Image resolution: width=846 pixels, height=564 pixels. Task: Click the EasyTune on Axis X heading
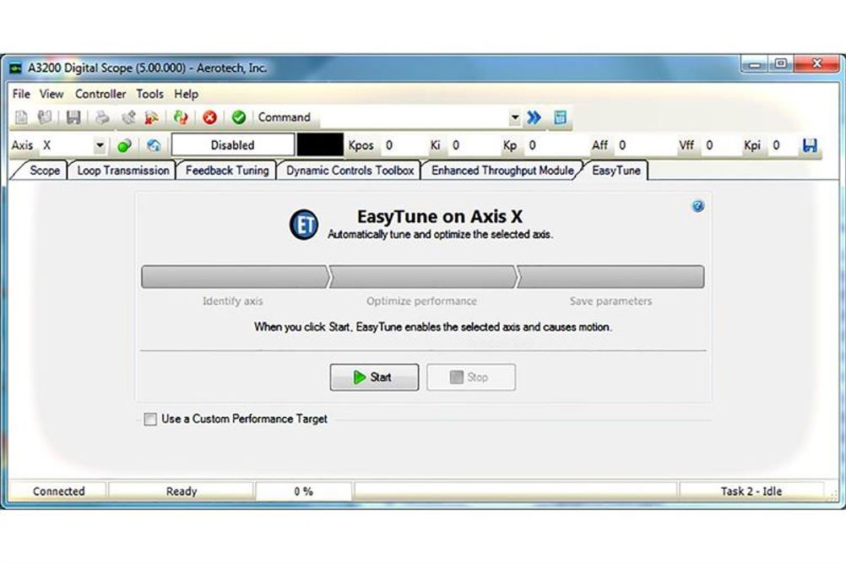440,216
